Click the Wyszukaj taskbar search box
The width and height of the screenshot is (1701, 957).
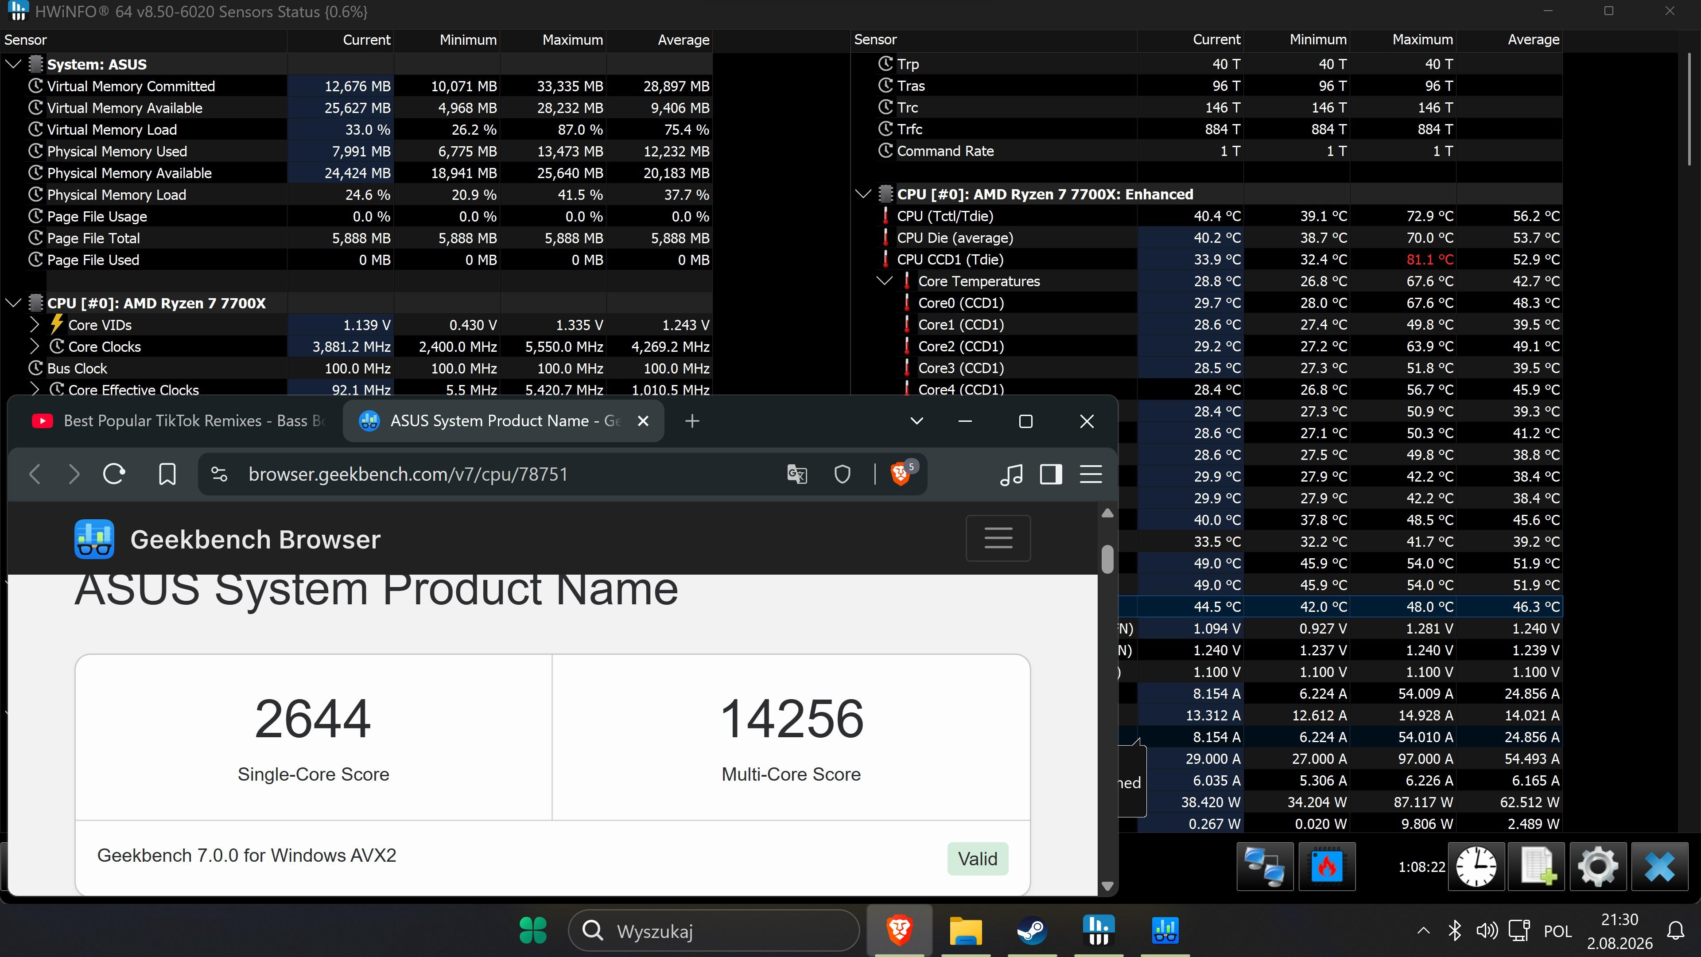coord(713,931)
